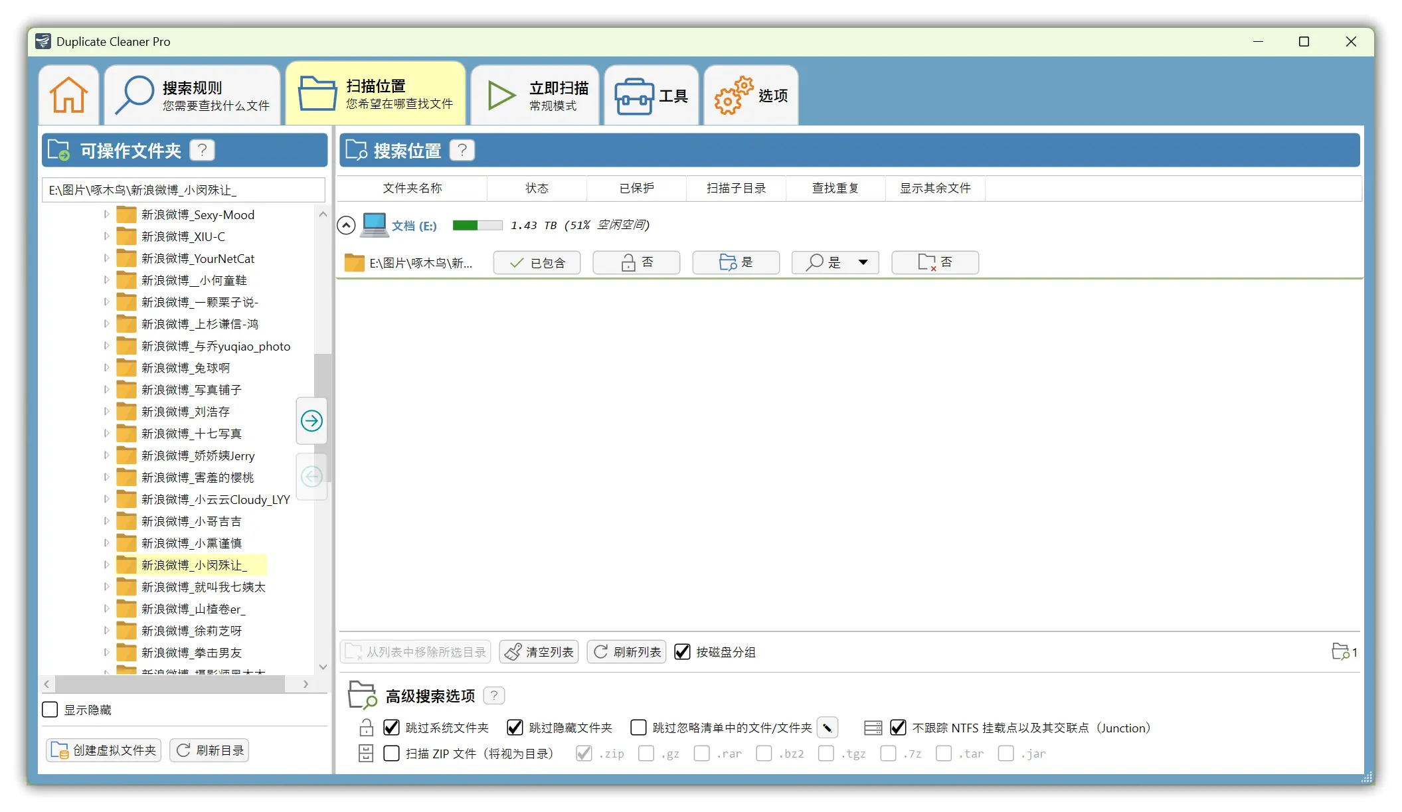
Task: Open 查找重复 dropdown arrow
Action: pos(863,262)
